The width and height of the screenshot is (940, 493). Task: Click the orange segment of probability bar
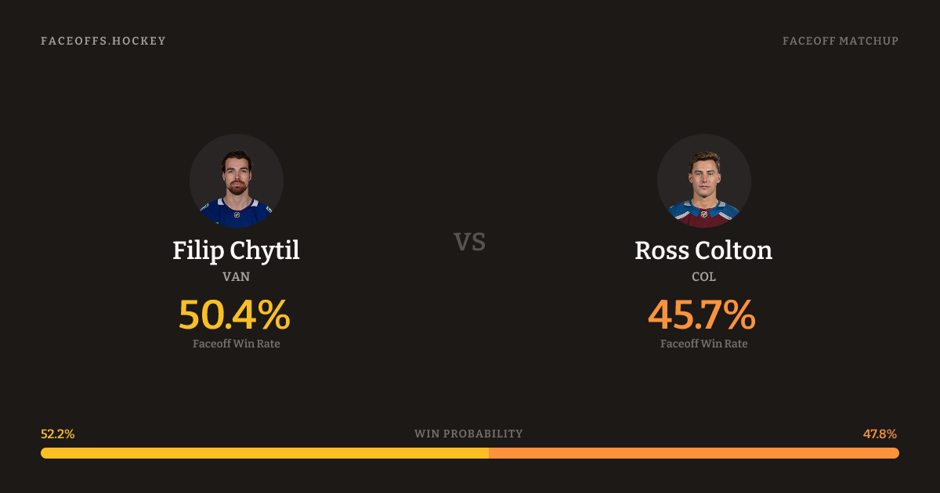[694, 453]
